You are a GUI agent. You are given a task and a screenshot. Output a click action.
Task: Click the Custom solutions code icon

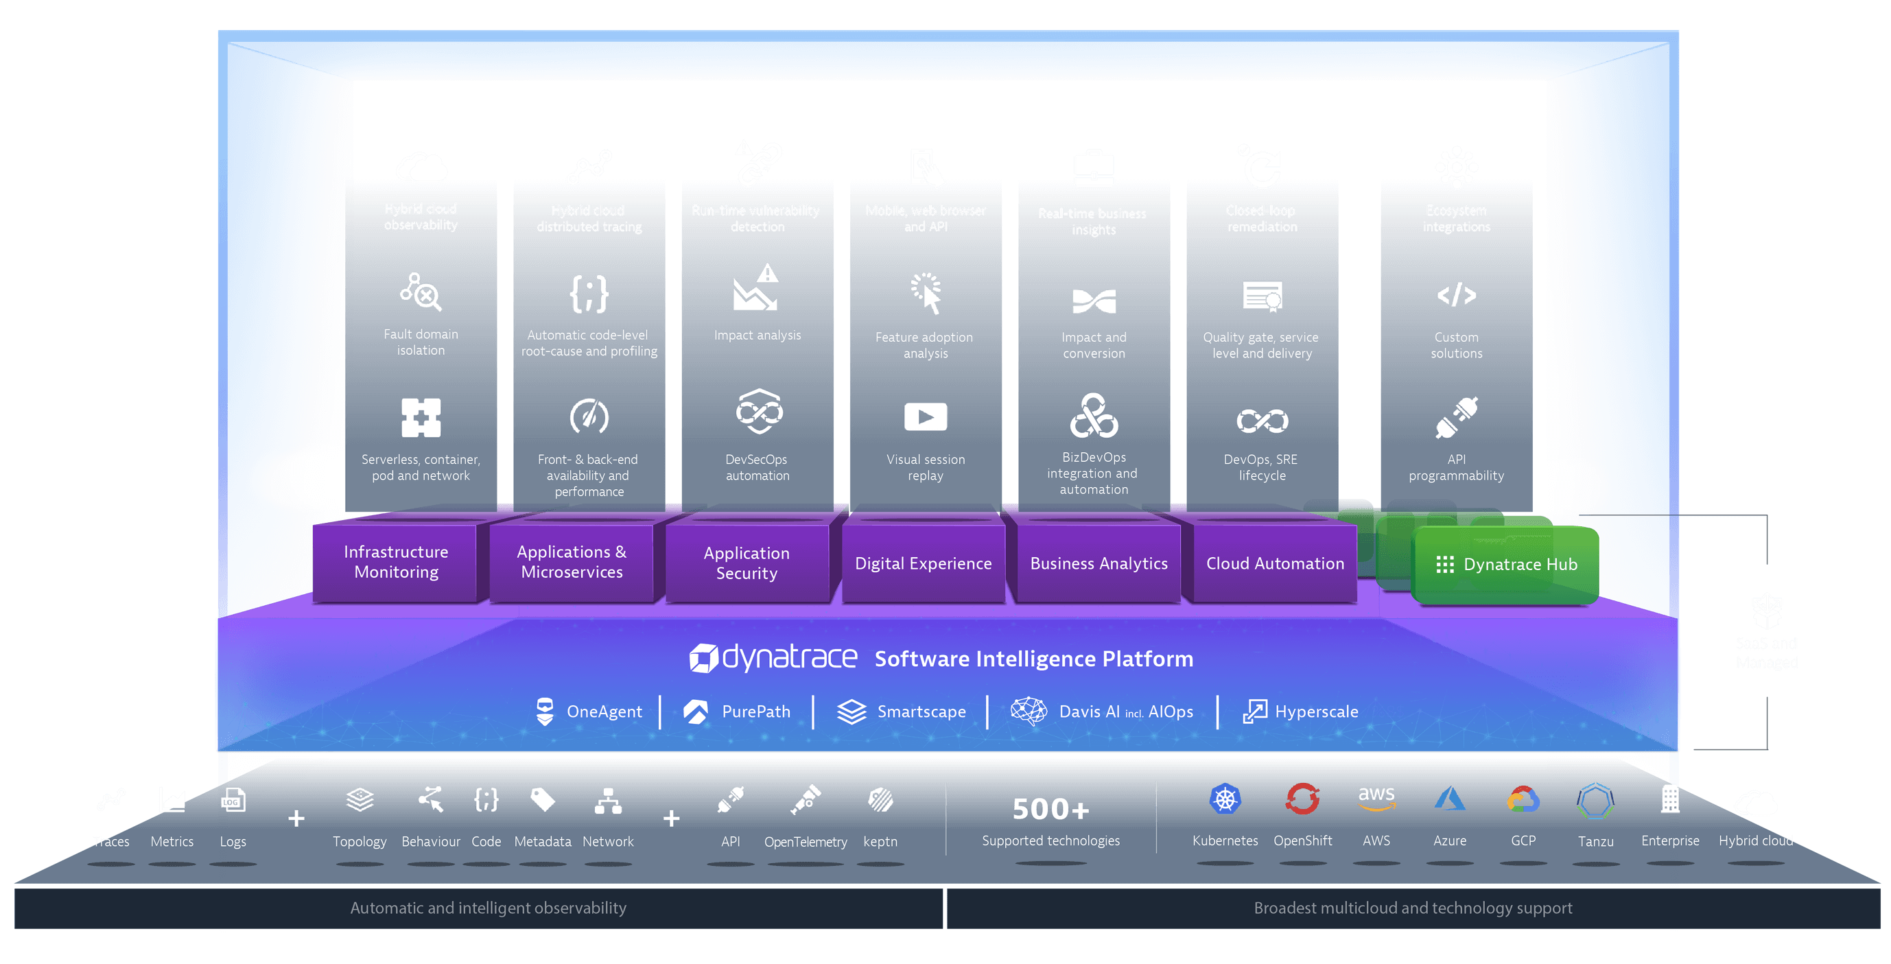pyautogui.click(x=1456, y=295)
